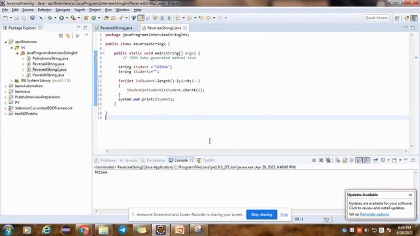Open Package Explorer view menu dropdown
Viewport: 420px width, 236px height.
click(x=86, y=35)
